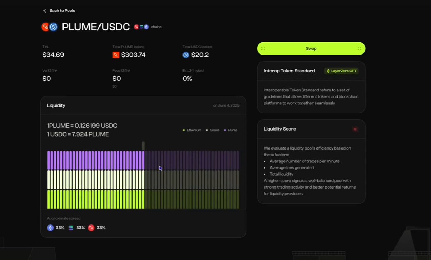Click the Solana legend dot in chart
Image resolution: width=431 pixels, height=260 pixels.
pos(207,130)
